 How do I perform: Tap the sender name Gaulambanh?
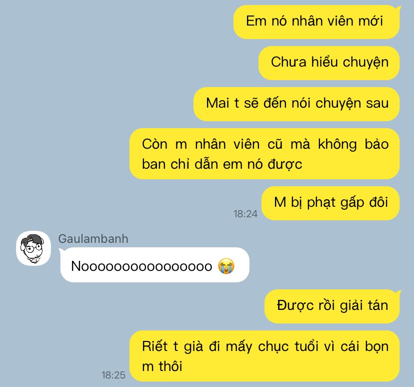(93, 238)
